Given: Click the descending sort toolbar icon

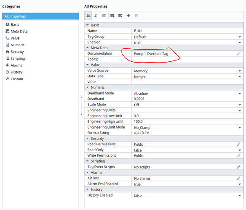Looking at the screenshot, I should click(96, 16).
